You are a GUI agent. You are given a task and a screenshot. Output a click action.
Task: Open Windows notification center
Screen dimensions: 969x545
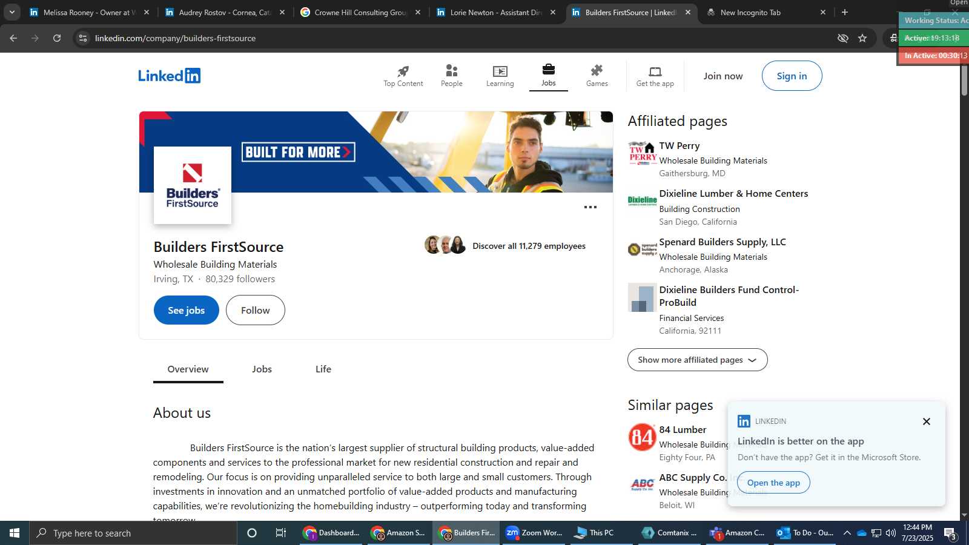pos(950,533)
